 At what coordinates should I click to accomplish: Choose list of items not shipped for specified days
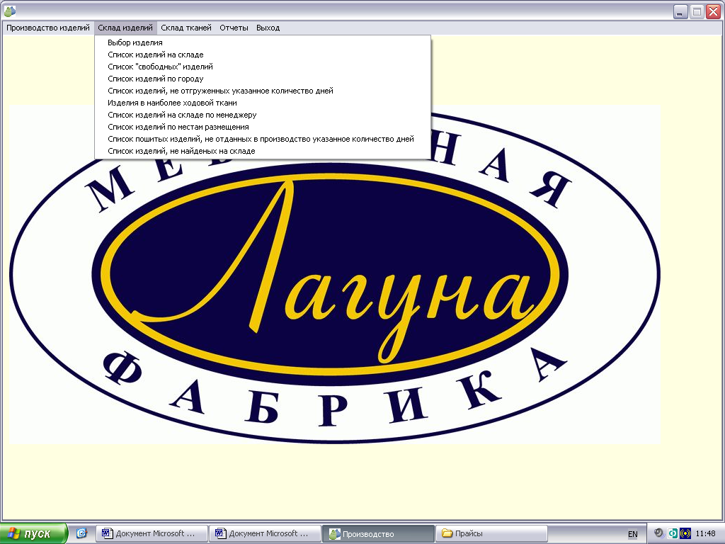point(263,91)
